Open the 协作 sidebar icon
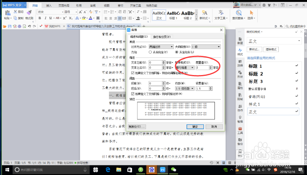Image resolution: width=307 pixels, height=175 pixels. (240, 108)
